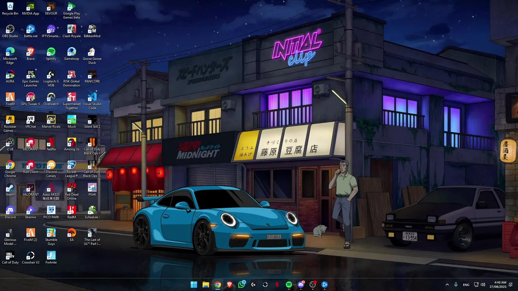518x291 pixels.
Task: Select the Muck game shortcut
Action: coord(72,122)
